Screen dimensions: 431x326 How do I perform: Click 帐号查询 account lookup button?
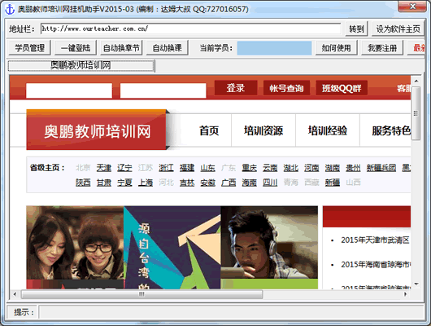tap(286, 88)
